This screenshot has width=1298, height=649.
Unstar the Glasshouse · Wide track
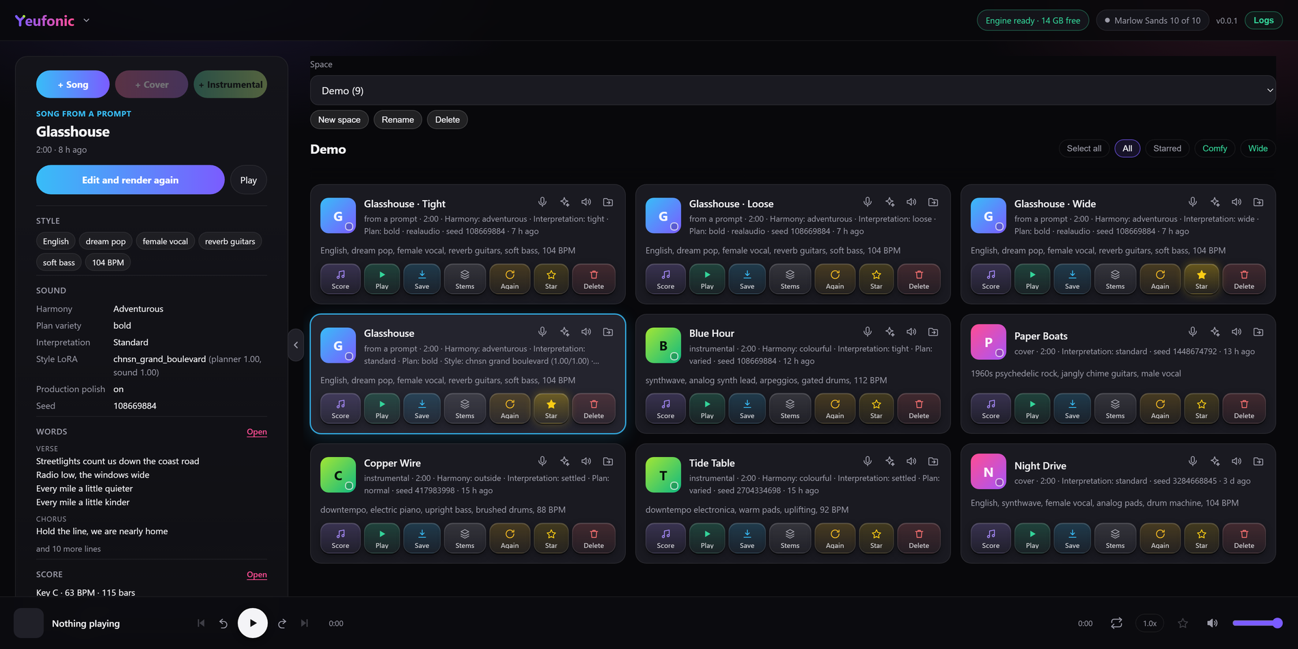pos(1202,278)
